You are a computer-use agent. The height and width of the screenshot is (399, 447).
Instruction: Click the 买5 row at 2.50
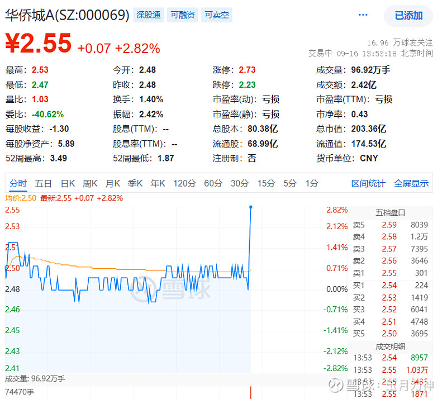tap(390, 334)
